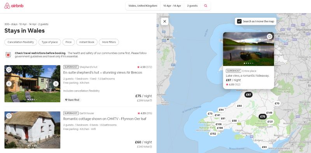The image size is (311, 153).
Task: Select the £75 map price marker
Action: [x=263, y=117]
